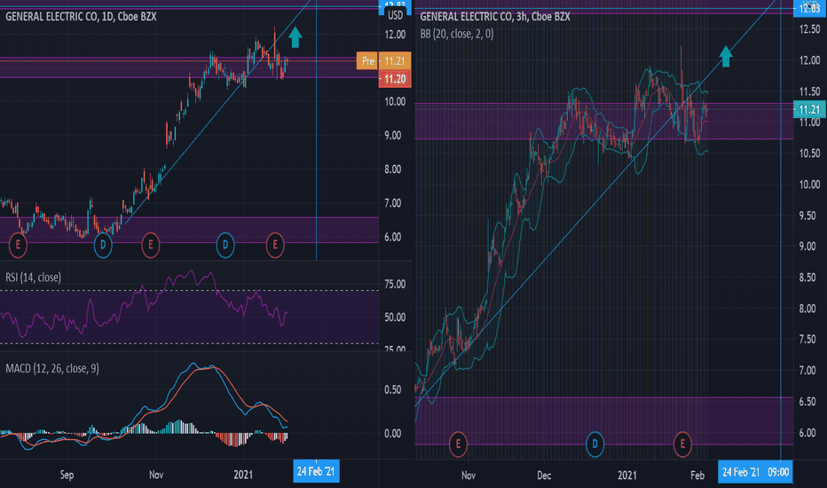
Task: Click the 2021 label on 3h time axis
Action: point(627,475)
